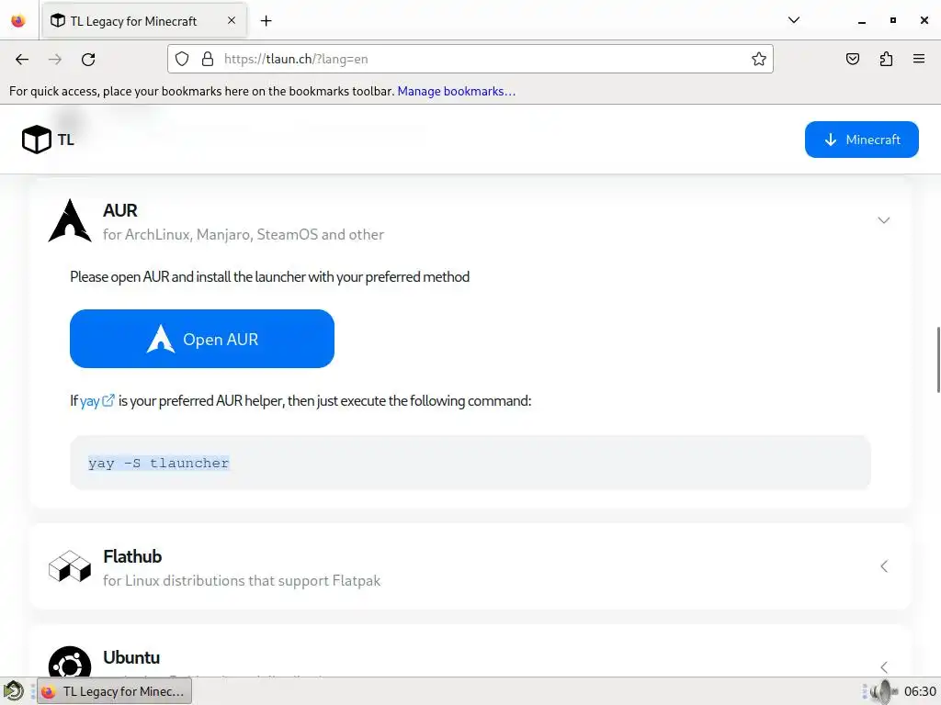List all tabs dropdown arrow
The image size is (941, 705).
point(793,20)
